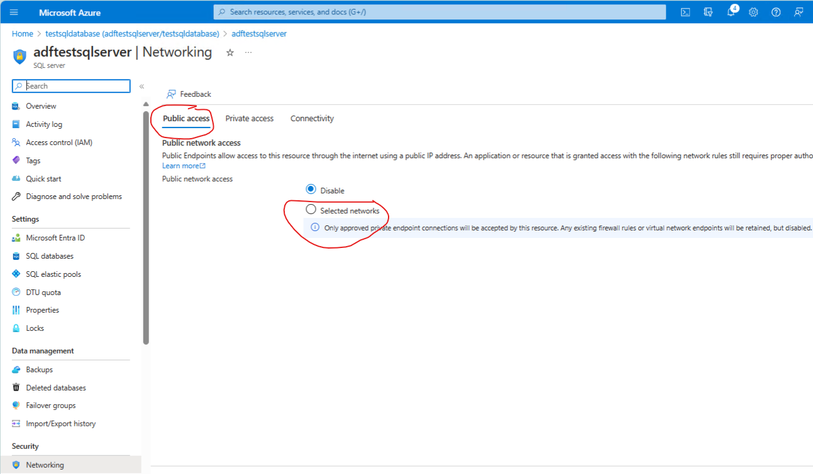This screenshot has height=474, width=813.
Task: Click the Backups cloud icon
Action: 16,370
